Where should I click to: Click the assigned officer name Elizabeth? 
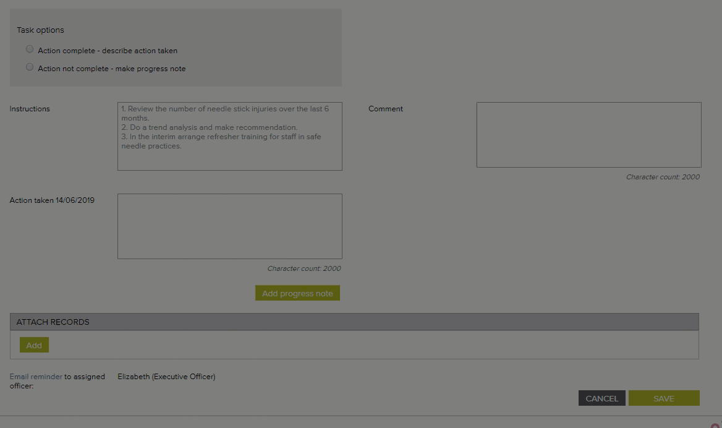click(166, 377)
